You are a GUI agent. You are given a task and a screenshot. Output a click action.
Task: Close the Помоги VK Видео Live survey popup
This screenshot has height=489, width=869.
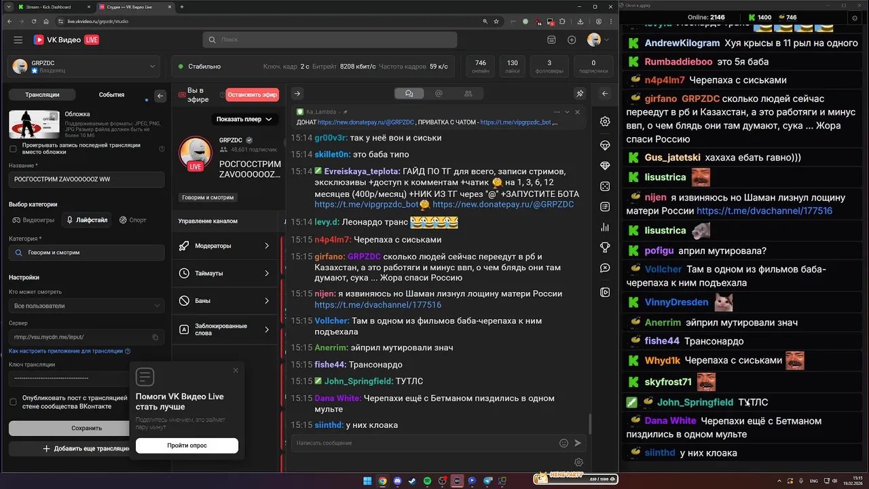click(236, 370)
